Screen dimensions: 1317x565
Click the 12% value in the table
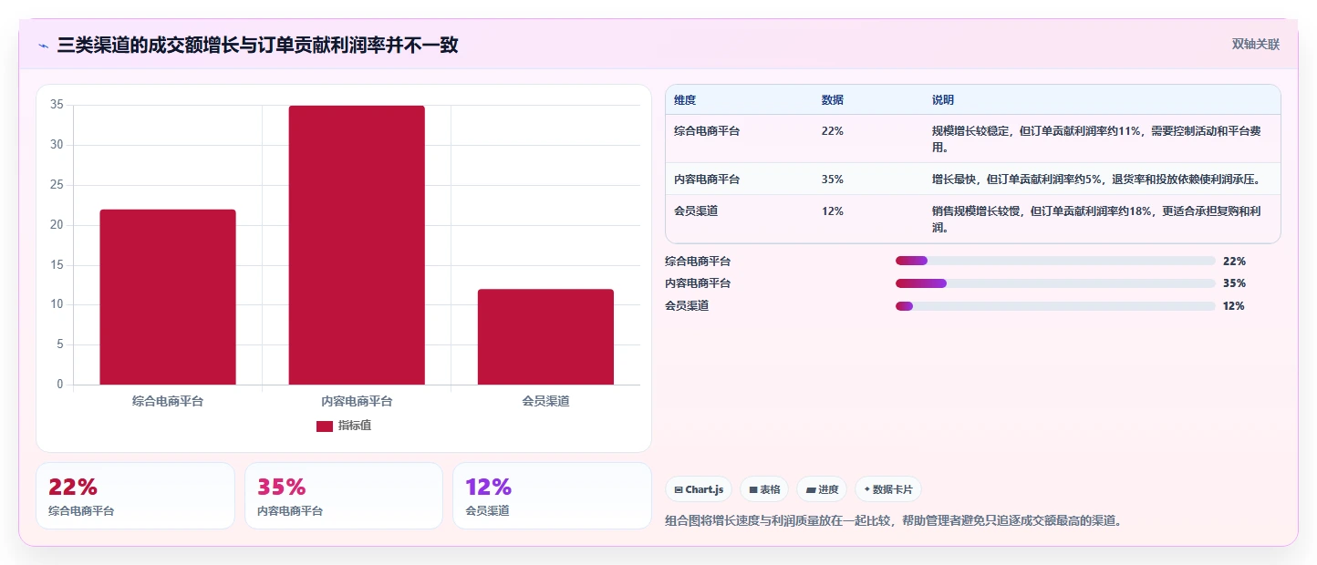[833, 211]
